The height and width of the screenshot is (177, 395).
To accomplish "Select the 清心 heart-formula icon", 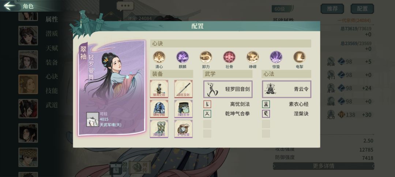I will (x=159, y=57).
